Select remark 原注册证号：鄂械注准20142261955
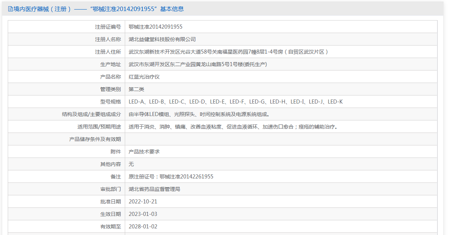Viewport: 462px width, 235px height. coord(171,177)
